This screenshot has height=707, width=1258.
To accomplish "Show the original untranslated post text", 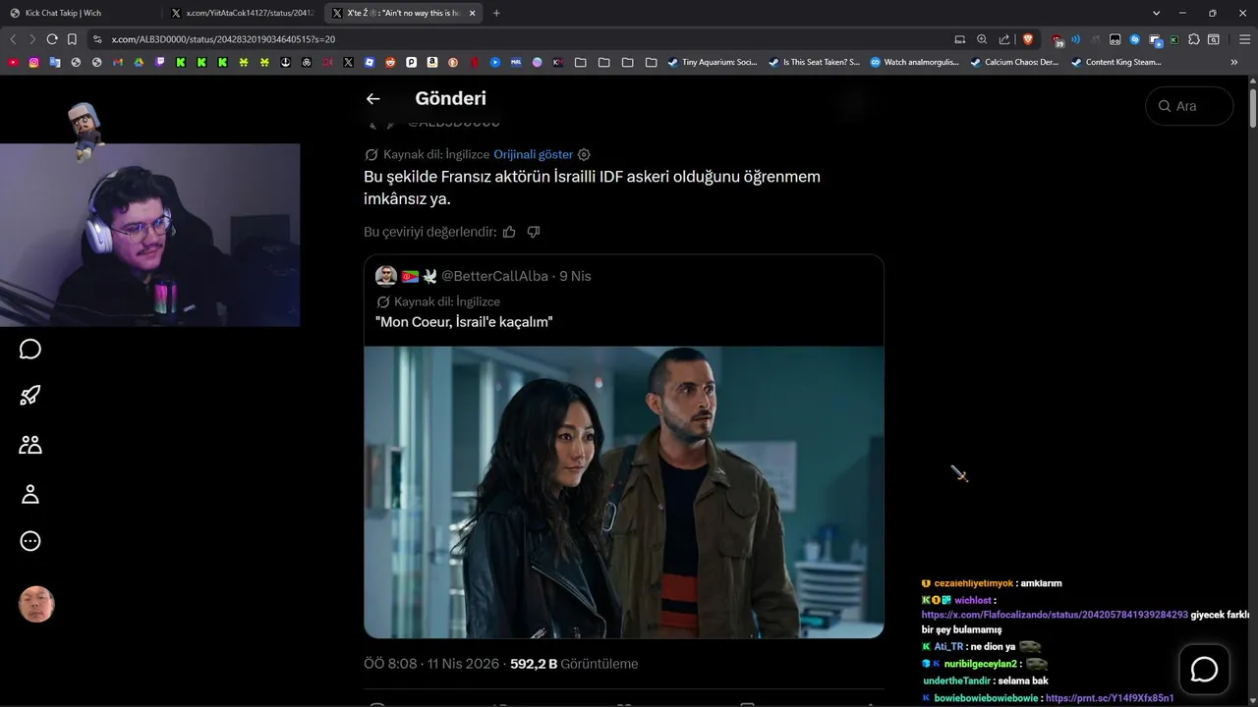I will pos(533,154).
